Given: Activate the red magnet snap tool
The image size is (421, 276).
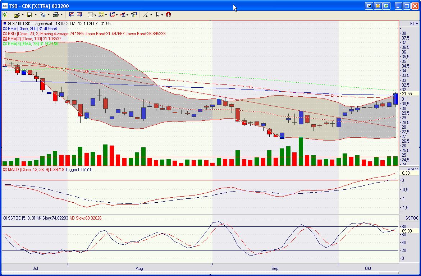Looking at the screenshot, I should point(168,15).
